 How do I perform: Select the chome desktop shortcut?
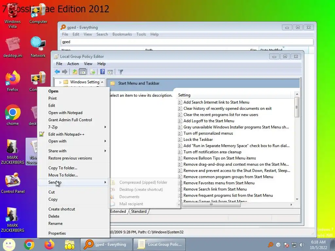coord(13,115)
